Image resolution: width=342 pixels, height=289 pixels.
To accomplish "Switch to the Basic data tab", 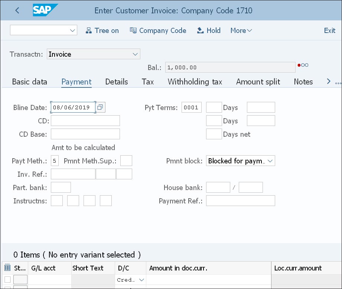I will (29, 82).
